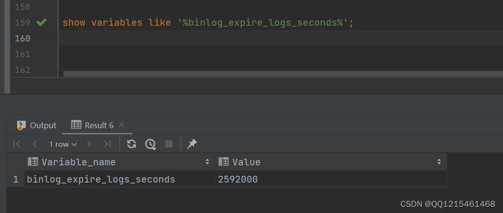
Task: Select the Result 6 tab
Action: [x=97, y=125]
